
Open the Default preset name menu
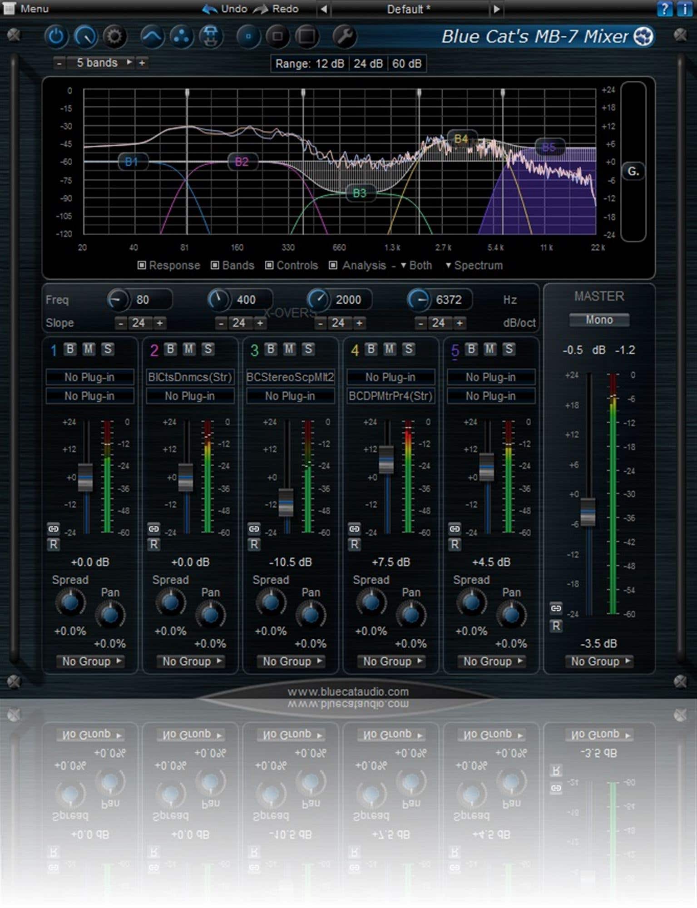pyautogui.click(x=410, y=9)
